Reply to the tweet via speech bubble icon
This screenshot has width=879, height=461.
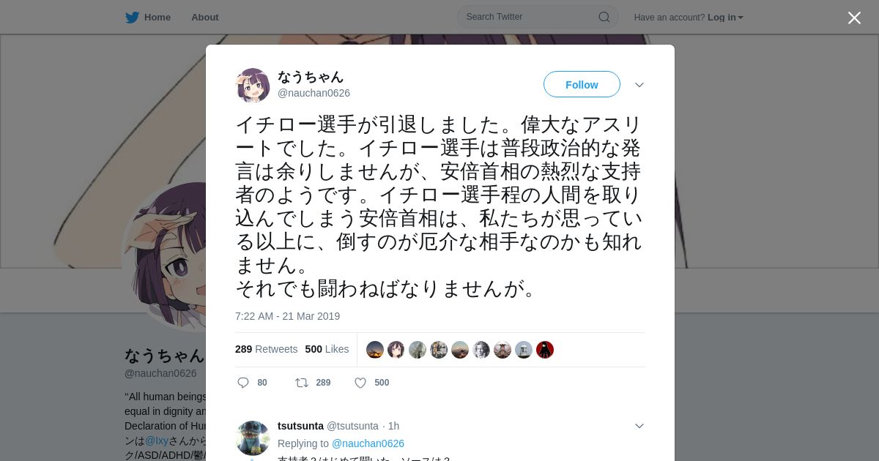click(x=243, y=383)
